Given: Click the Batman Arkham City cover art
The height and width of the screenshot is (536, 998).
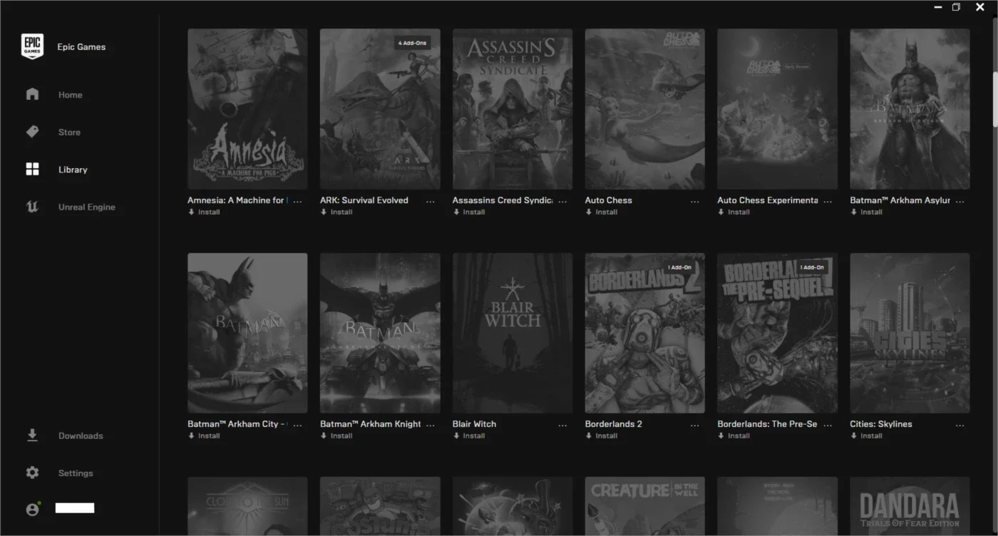Looking at the screenshot, I should pyautogui.click(x=247, y=333).
